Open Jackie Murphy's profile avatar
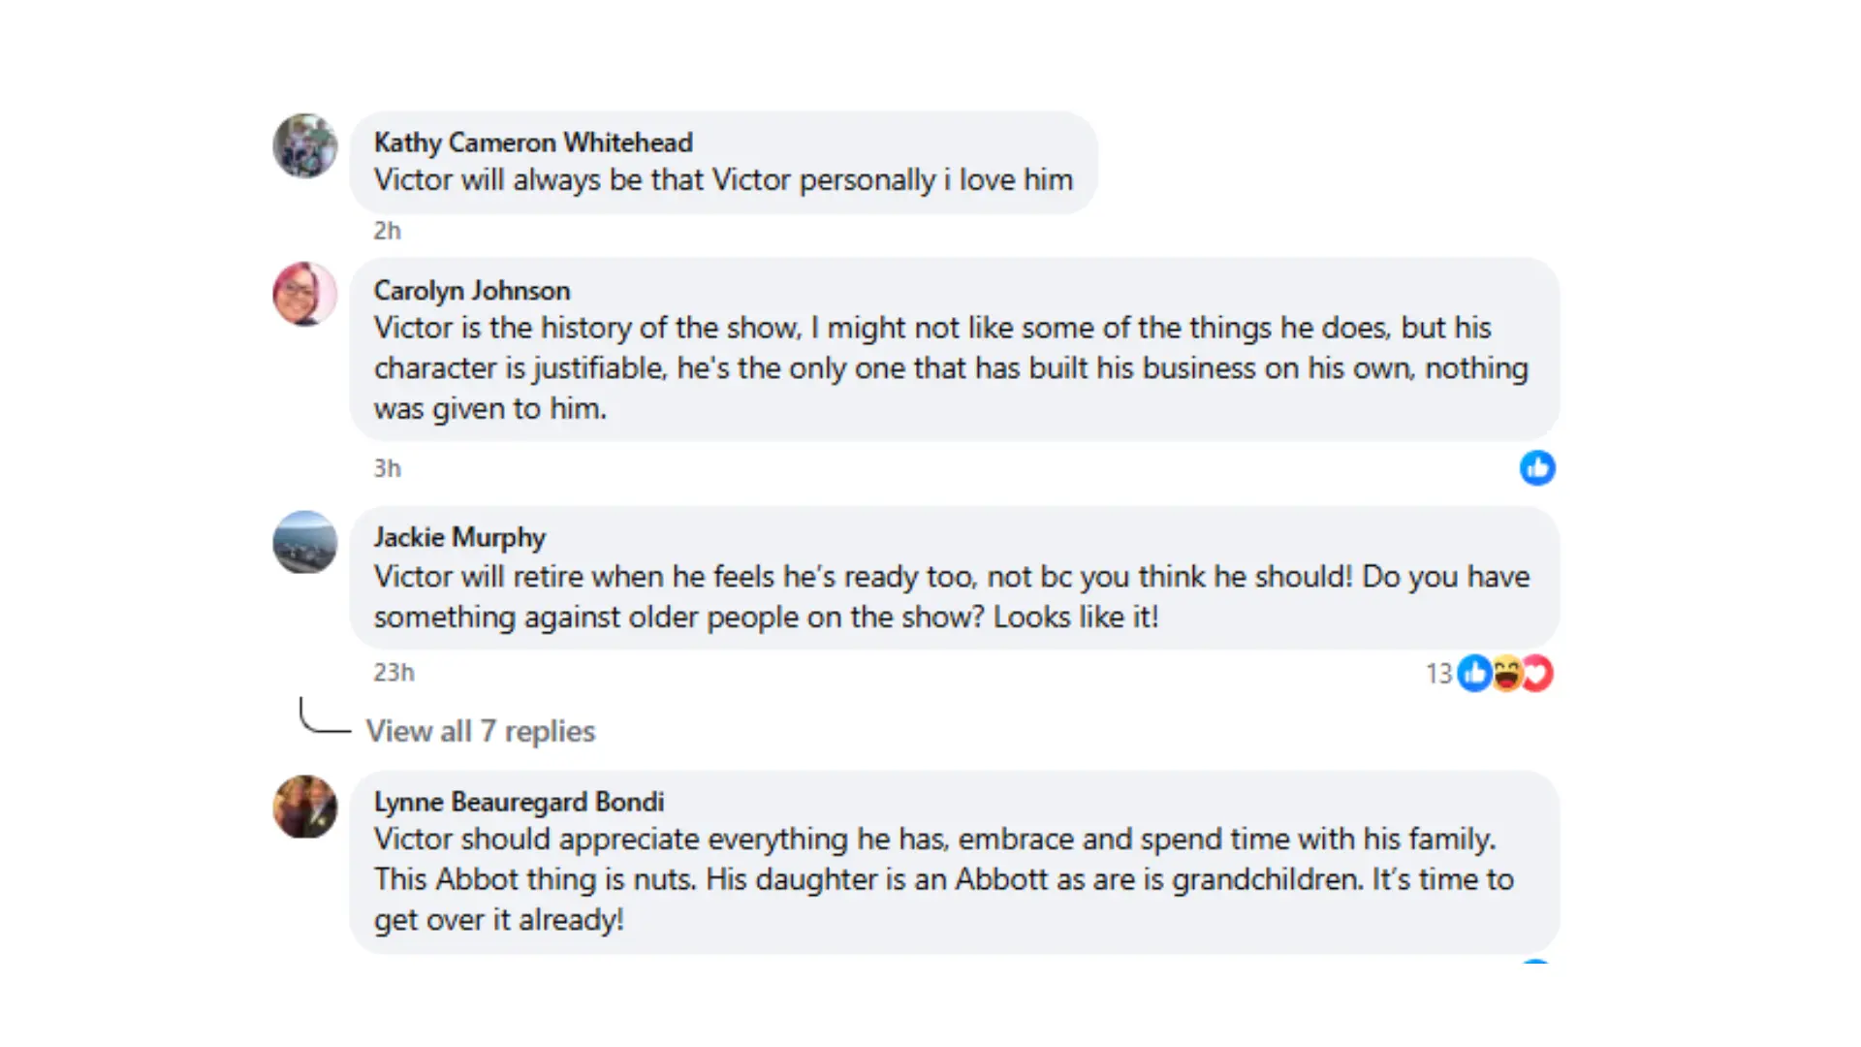This screenshot has height=1047, width=1861. click(305, 542)
